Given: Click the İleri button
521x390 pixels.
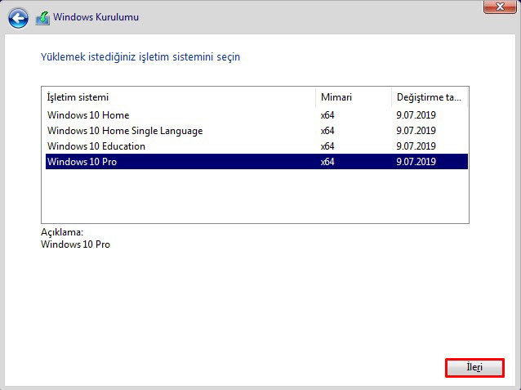Looking at the screenshot, I should (474, 368).
